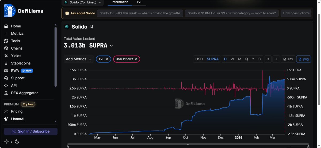The width and height of the screenshot is (321, 148).
Task: Switch to the Information tab
Action: tap(120, 2)
